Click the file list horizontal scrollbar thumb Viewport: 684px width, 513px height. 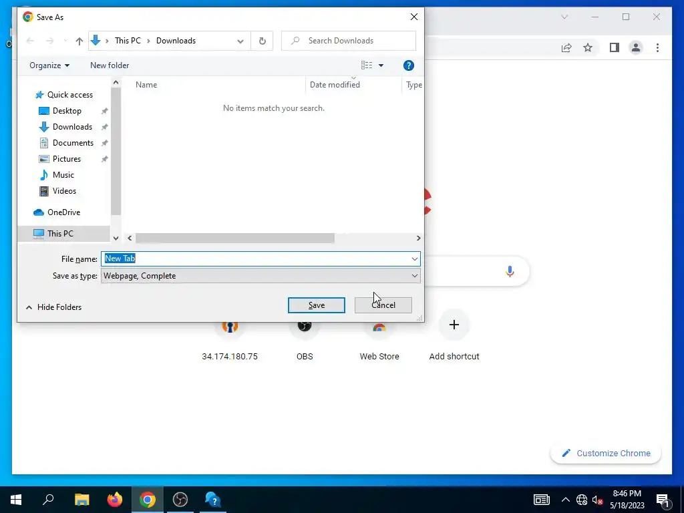pos(234,238)
